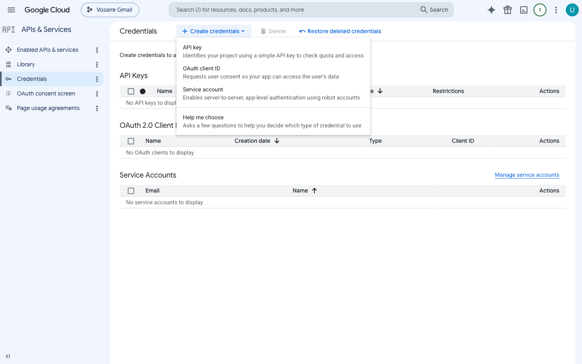The image size is (582, 364).
Task: Open more options for Enabled APIs & services
Action: (97, 50)
